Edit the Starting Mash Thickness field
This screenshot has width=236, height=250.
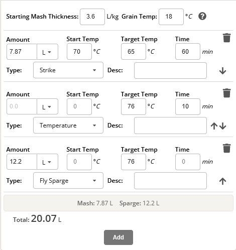92,17
